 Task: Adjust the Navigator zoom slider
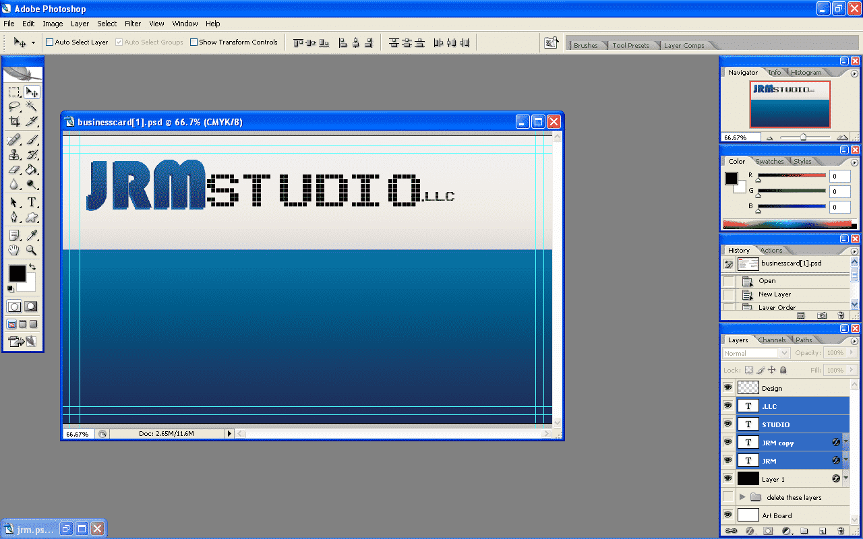(803, 137)
